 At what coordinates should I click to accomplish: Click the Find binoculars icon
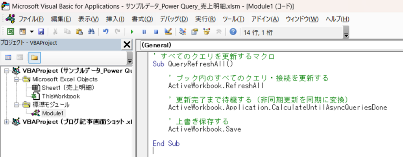[x=91, y=32]
